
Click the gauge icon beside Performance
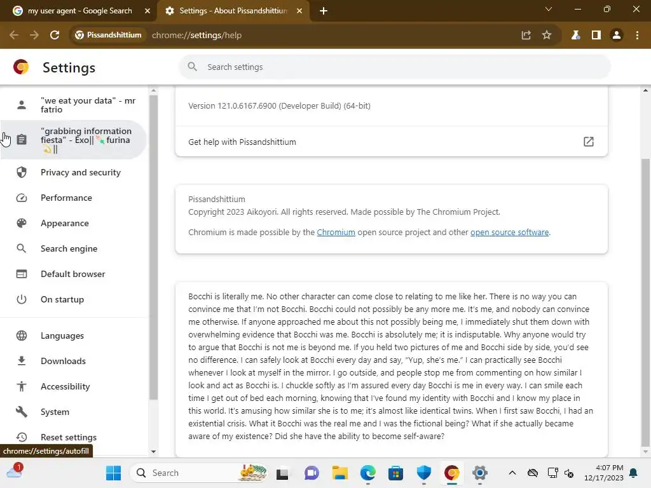pyautogui.click(x=22, y=198)
